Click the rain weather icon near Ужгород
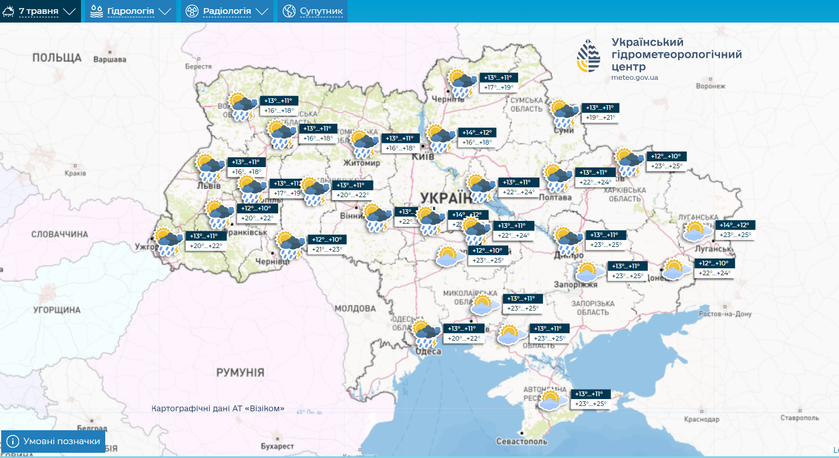This screenshot has height=458, width=839. 167,242
